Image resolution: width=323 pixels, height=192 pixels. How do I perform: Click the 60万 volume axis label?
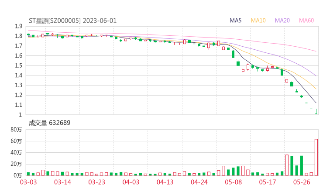tap(16, 141)
